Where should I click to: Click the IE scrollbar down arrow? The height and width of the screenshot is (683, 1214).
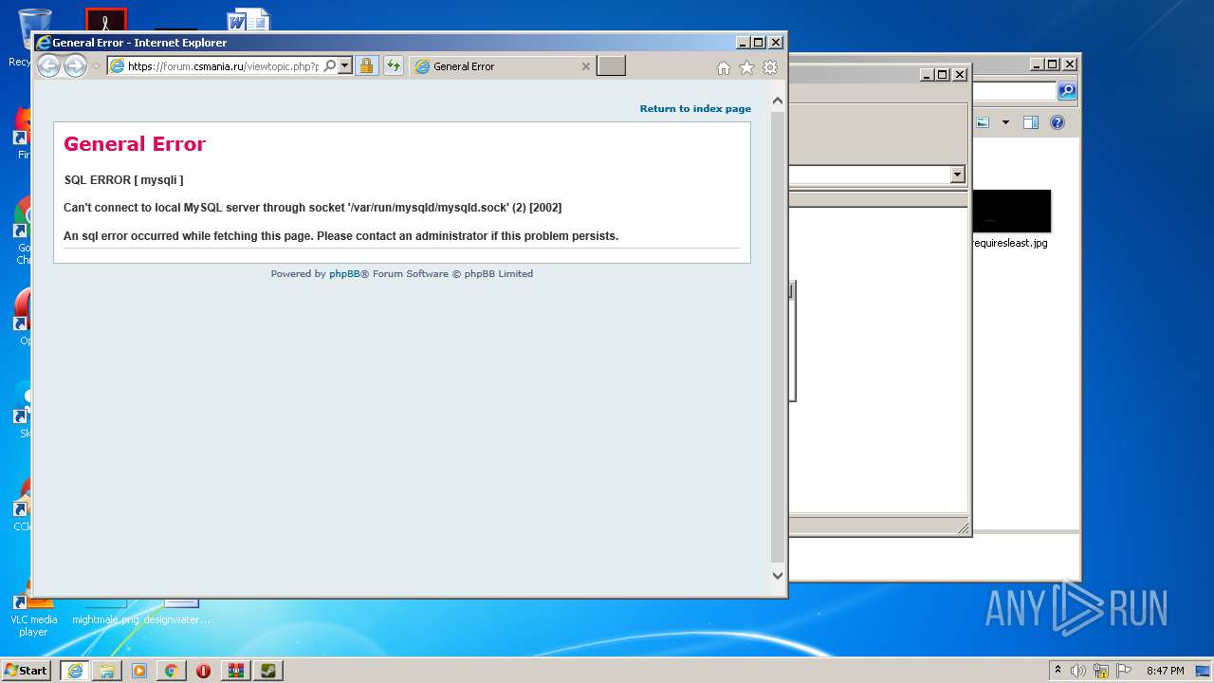coord(778,575)
